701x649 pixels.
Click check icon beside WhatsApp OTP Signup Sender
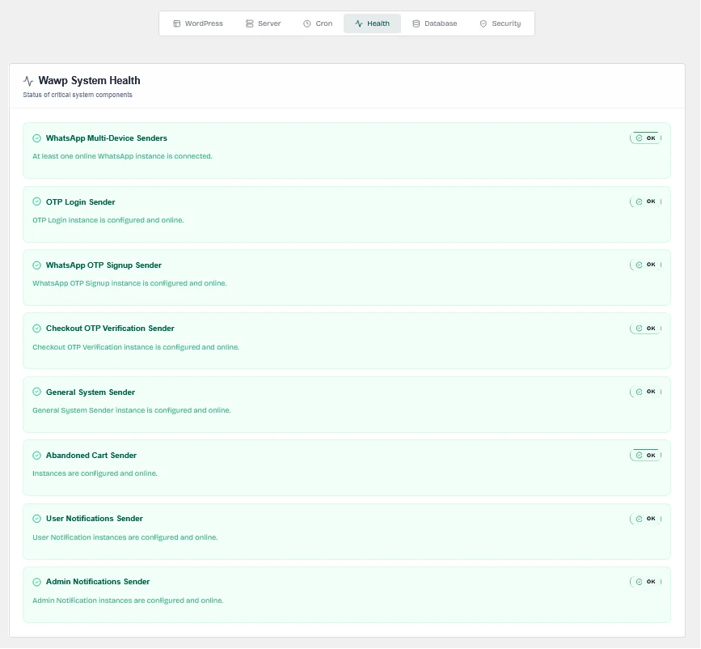(36, 265)
